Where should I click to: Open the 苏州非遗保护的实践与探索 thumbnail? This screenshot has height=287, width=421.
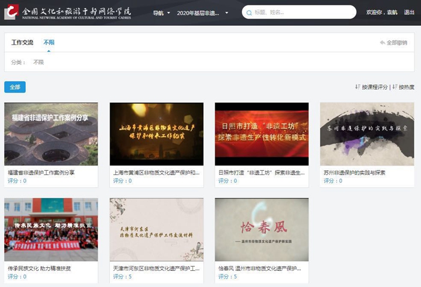367,134
